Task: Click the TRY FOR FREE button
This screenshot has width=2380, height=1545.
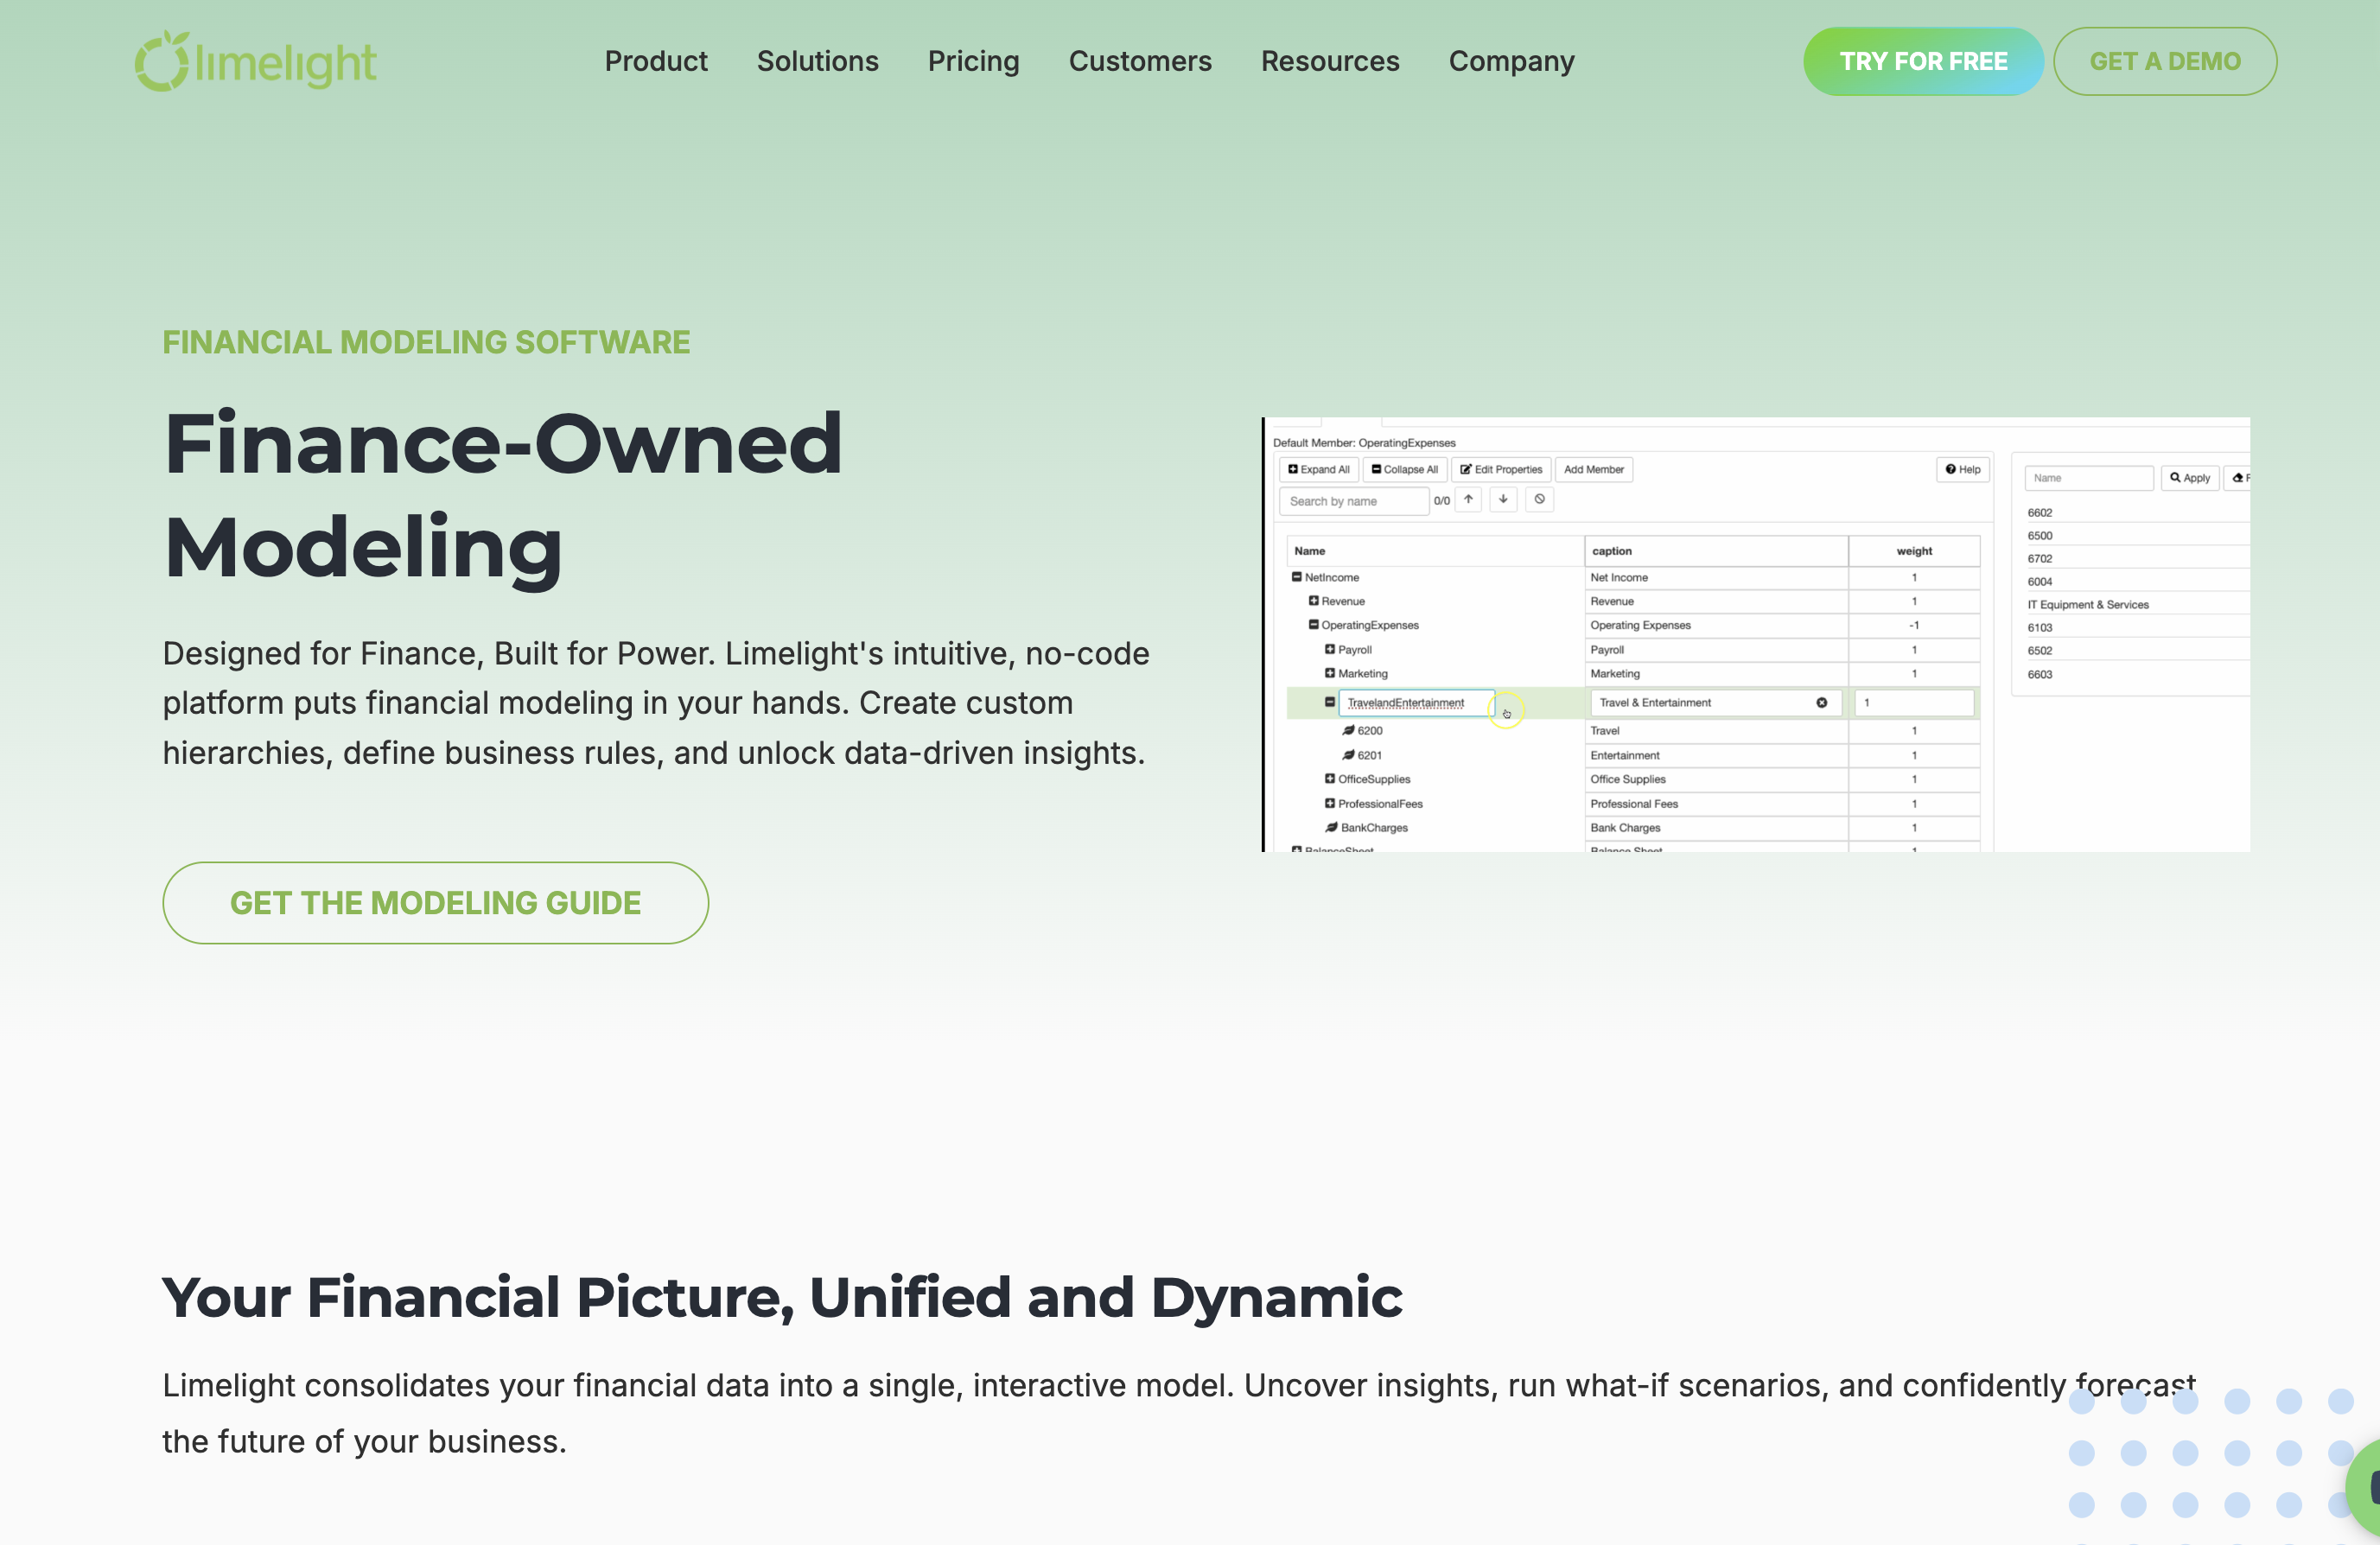Action: 1923,61
